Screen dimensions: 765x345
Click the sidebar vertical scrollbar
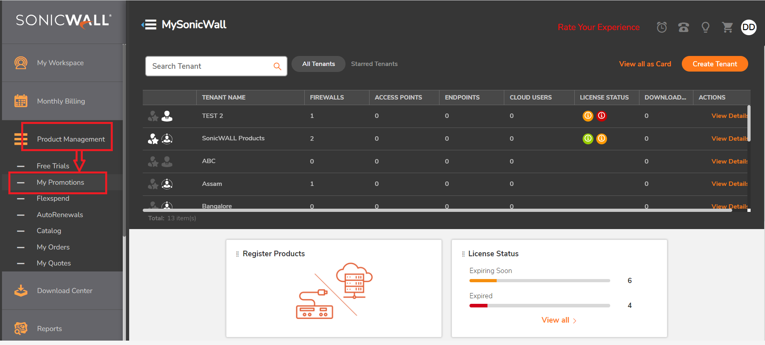click(x=124, y=140)
